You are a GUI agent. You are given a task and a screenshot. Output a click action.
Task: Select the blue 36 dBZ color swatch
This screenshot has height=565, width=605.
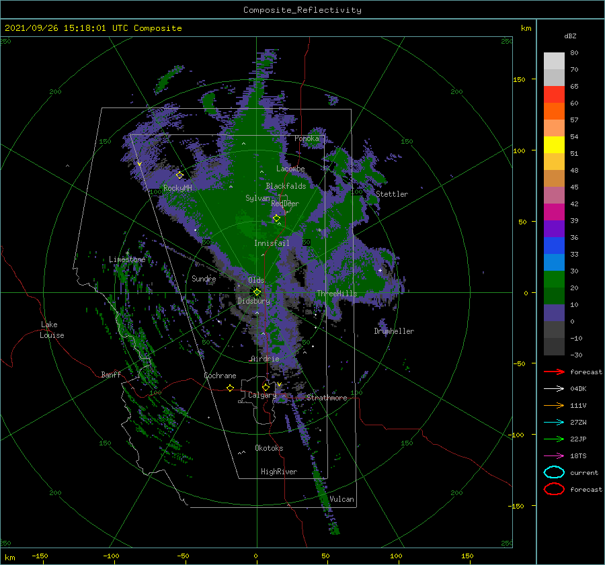coord(554,245)
